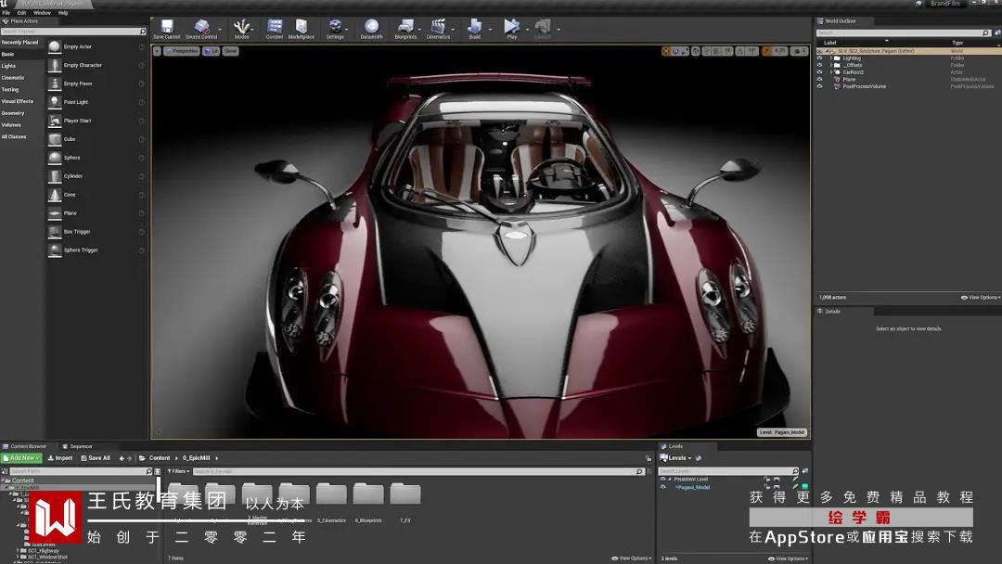Toggle visibility of the CarRoot2 actor

pos(819,72)
